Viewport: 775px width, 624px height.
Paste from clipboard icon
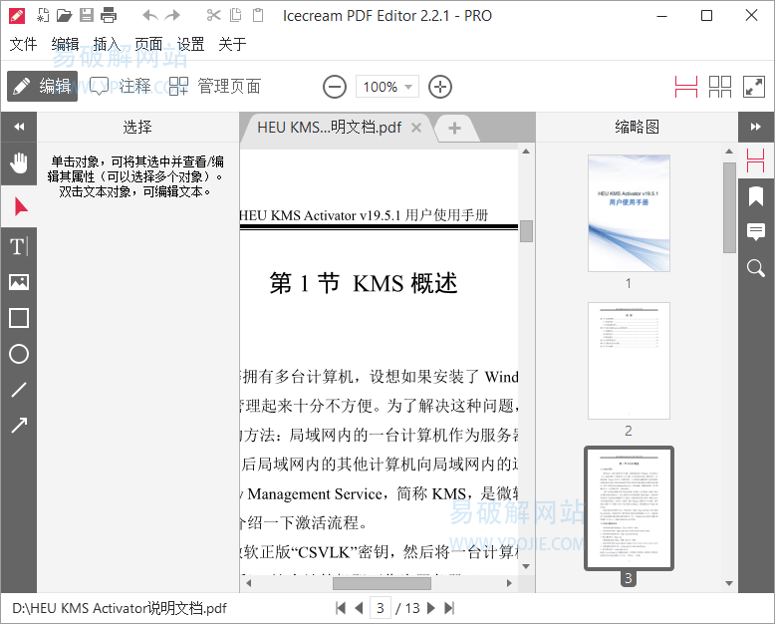pos(258,15)
